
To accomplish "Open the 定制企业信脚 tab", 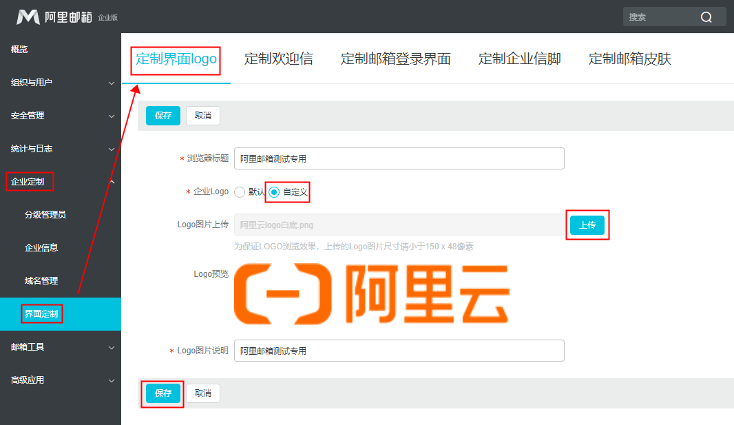I will click(x=519, y=59).
